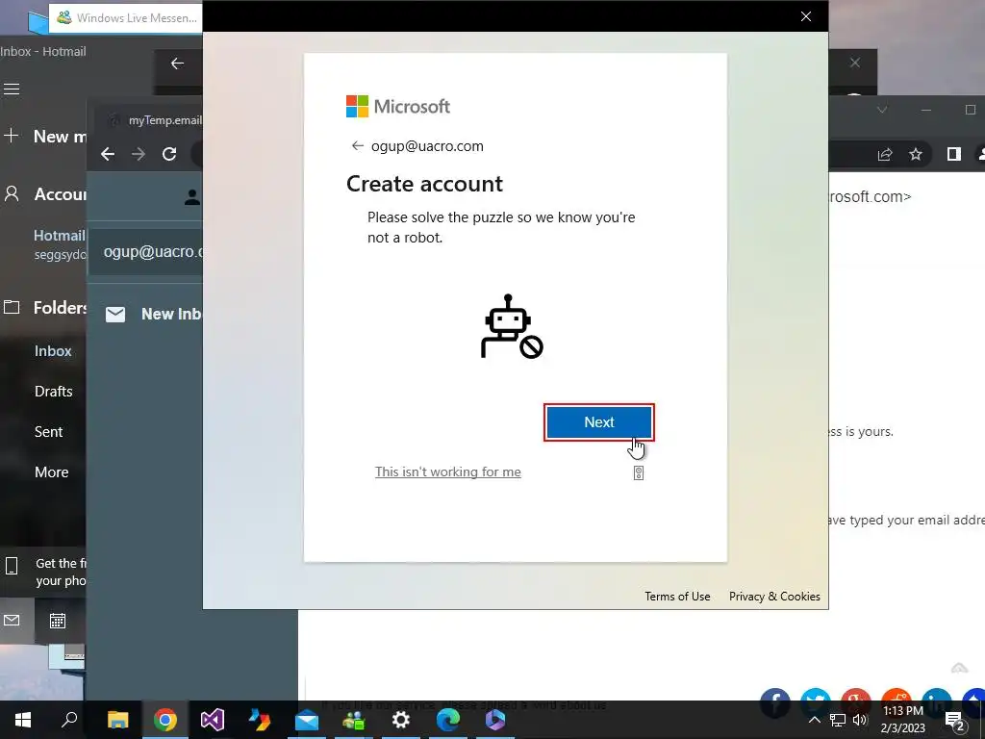
Task: Click the Microsoft logo
Action: (x=398, y=106)
